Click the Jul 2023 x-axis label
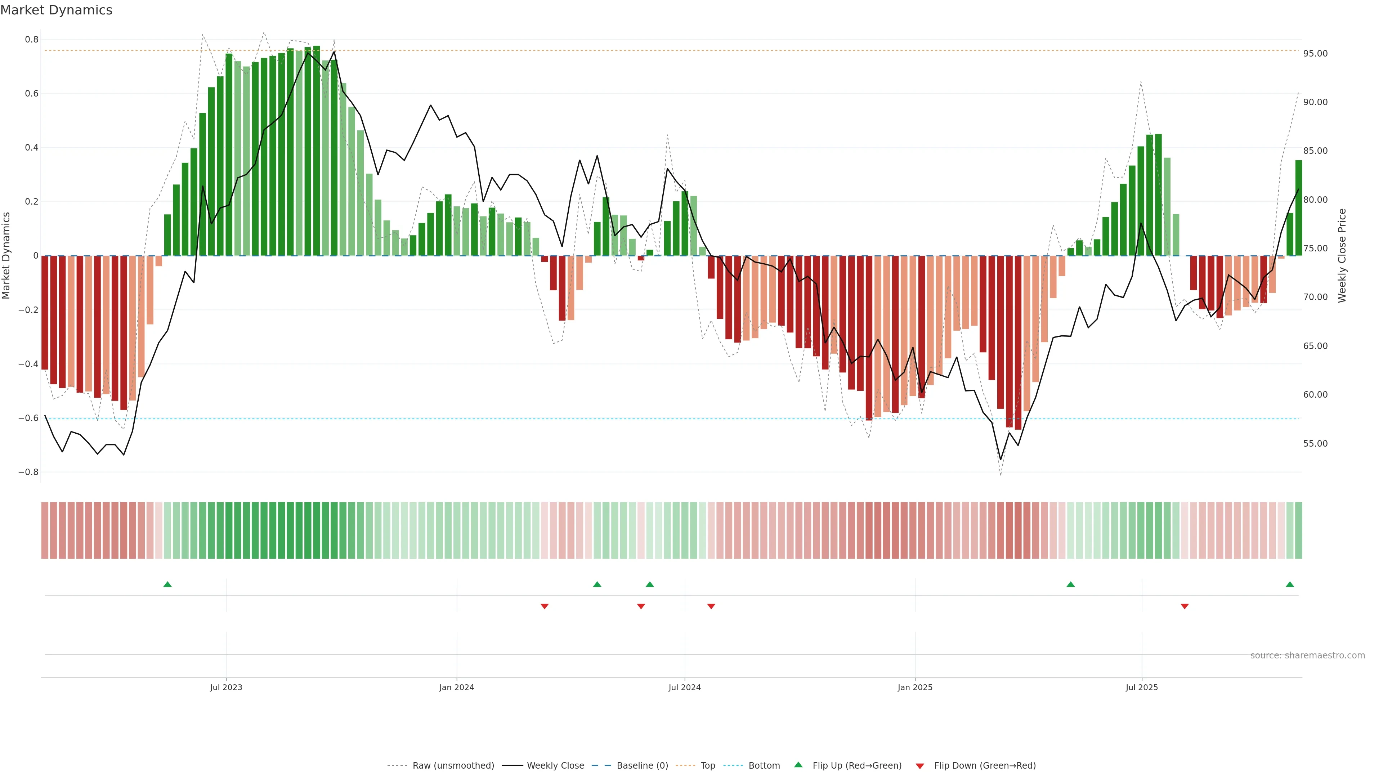 (226, 687)
